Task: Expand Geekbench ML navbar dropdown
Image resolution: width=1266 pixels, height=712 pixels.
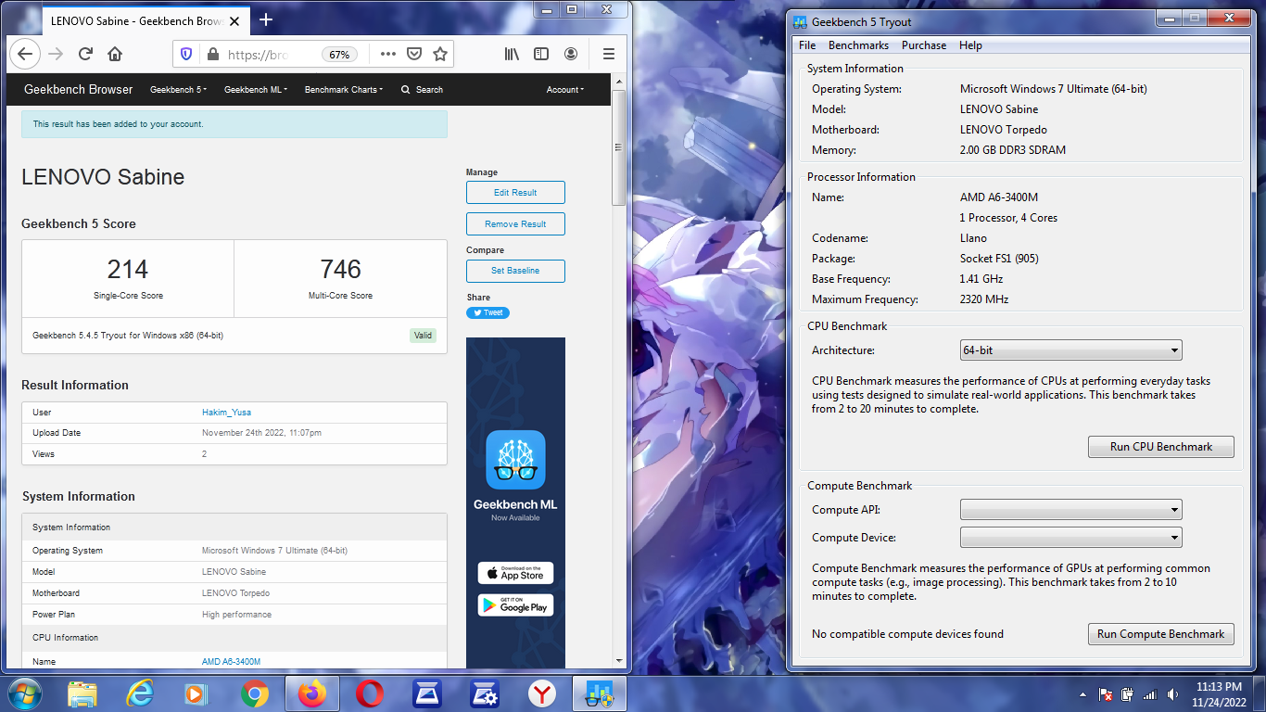Action: click(x=256, y=90)
